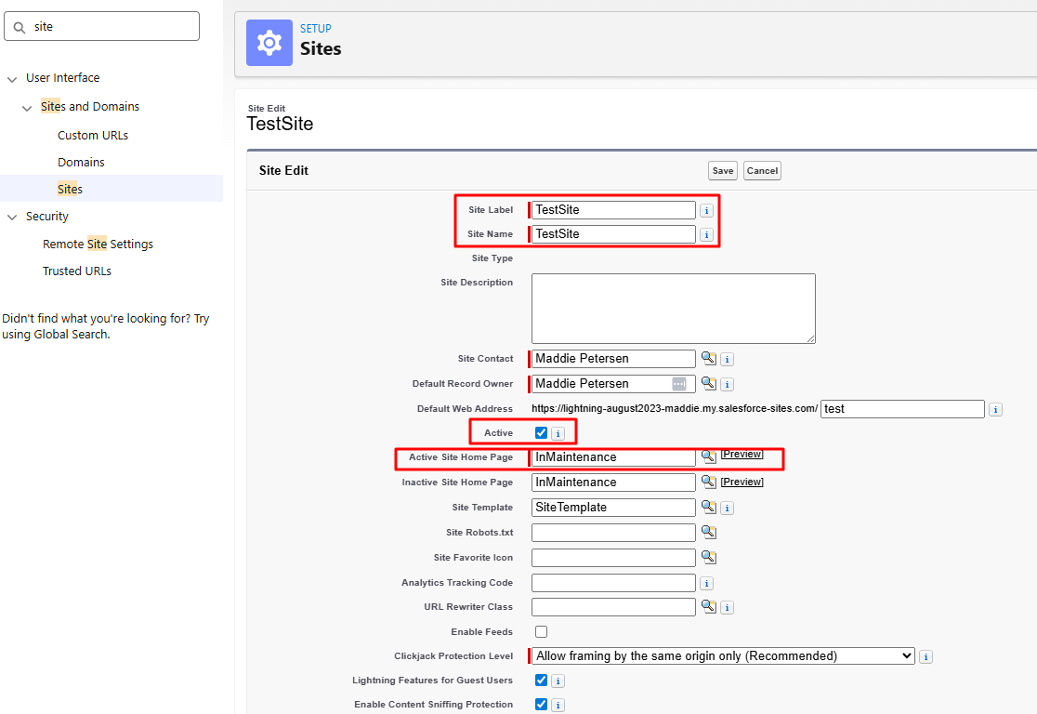This screenshot has height=714, width=1037.
Task: Check the Enable Feeds checkbox
Action: click(x=541, y=631)
